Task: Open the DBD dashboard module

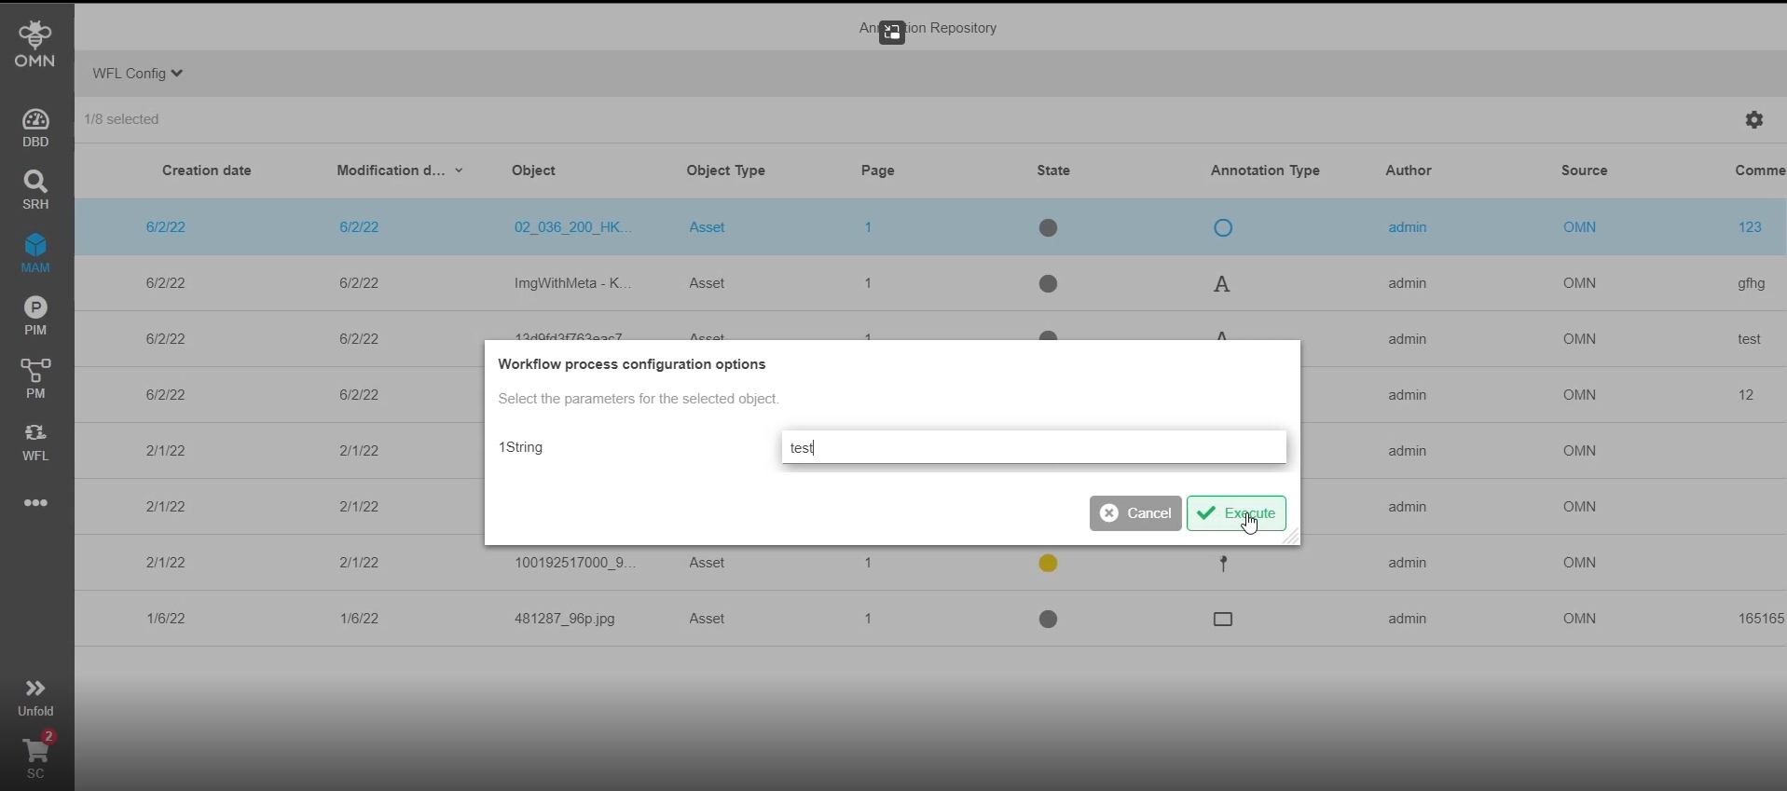Action: [35, 128]
